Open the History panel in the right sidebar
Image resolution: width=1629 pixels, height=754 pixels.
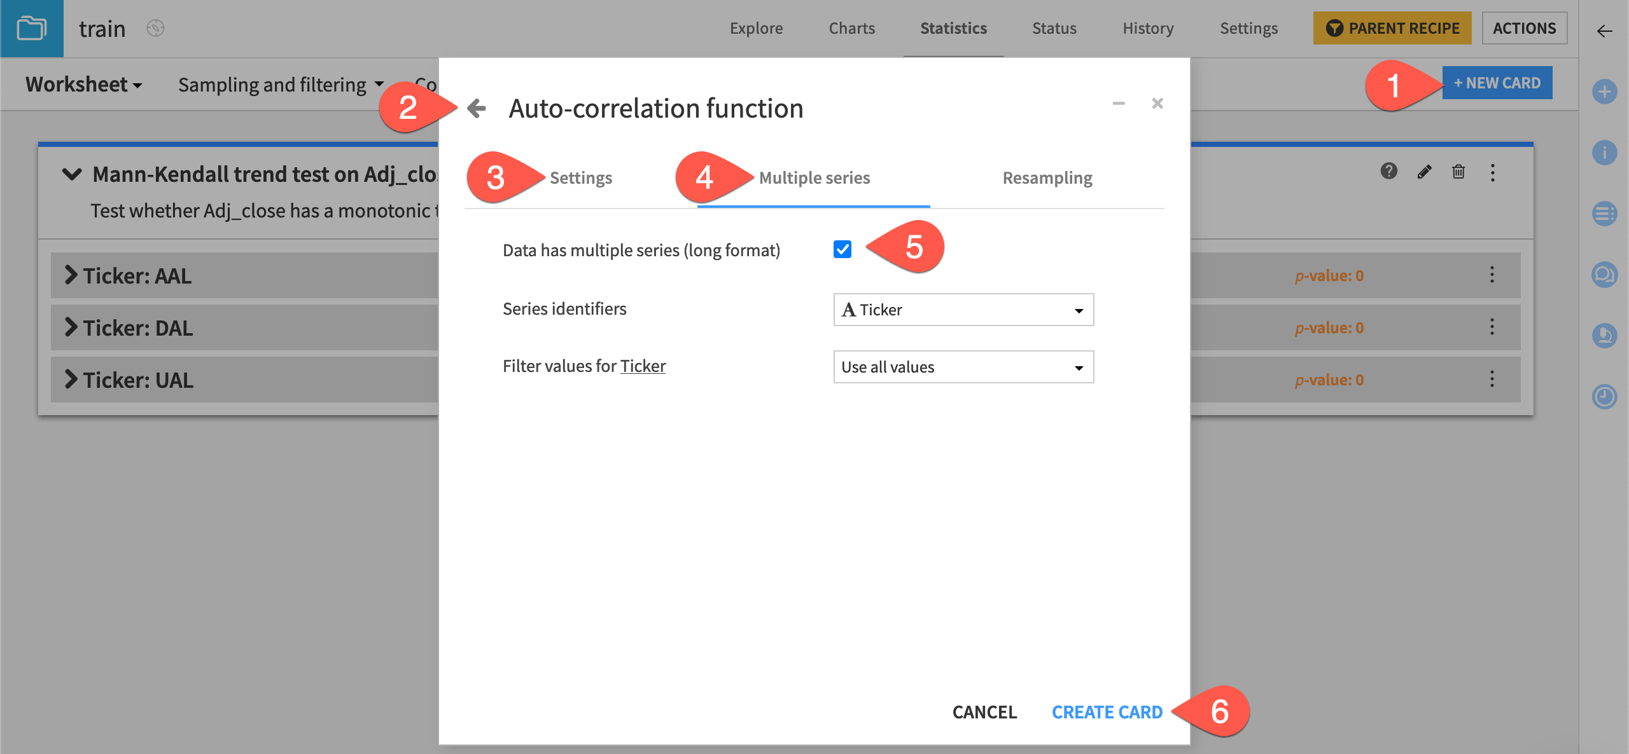pos(1605,396)
